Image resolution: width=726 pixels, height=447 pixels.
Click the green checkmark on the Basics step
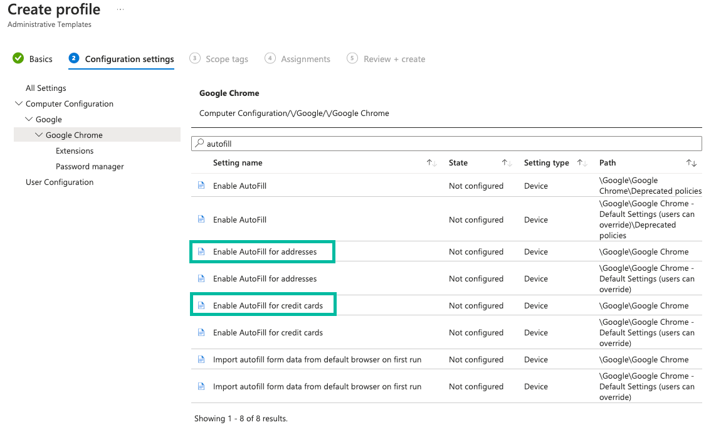pos(18,58)
